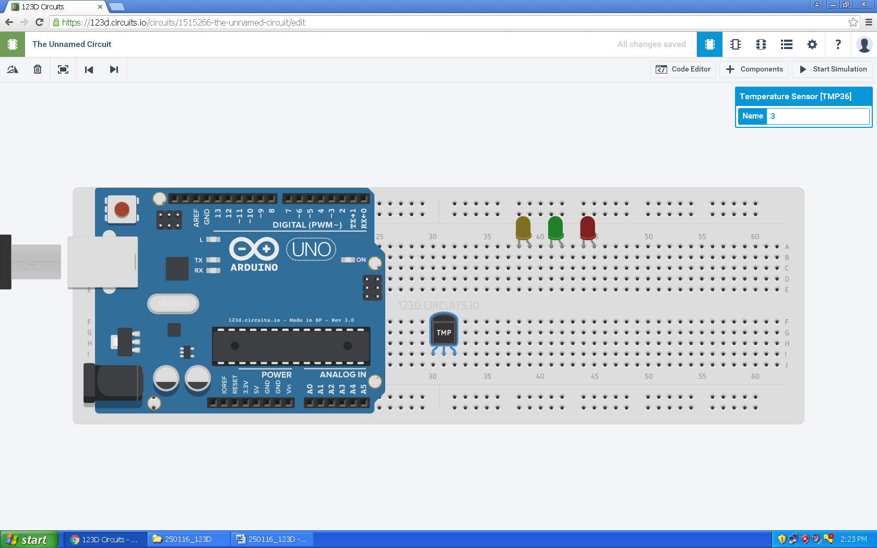The width and height of the screenshot is (877, 548).
Task: Bookmark this page with the star
Action: tap(853, 22)
